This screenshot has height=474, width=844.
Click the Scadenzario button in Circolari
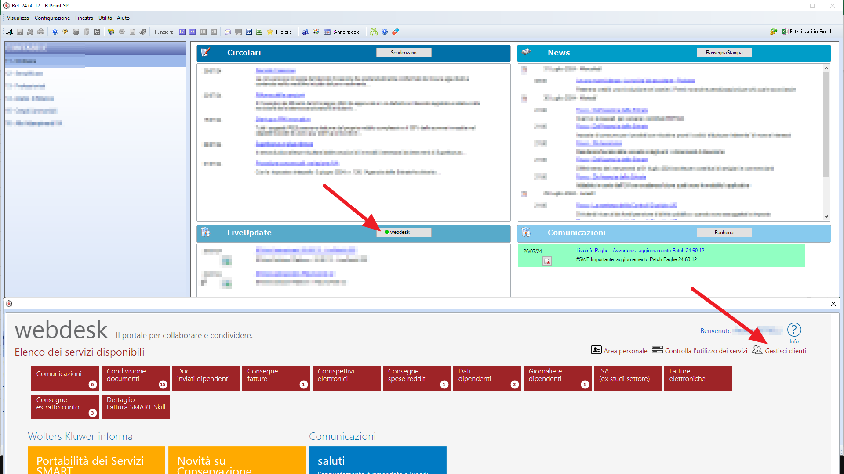click(404, 53)
